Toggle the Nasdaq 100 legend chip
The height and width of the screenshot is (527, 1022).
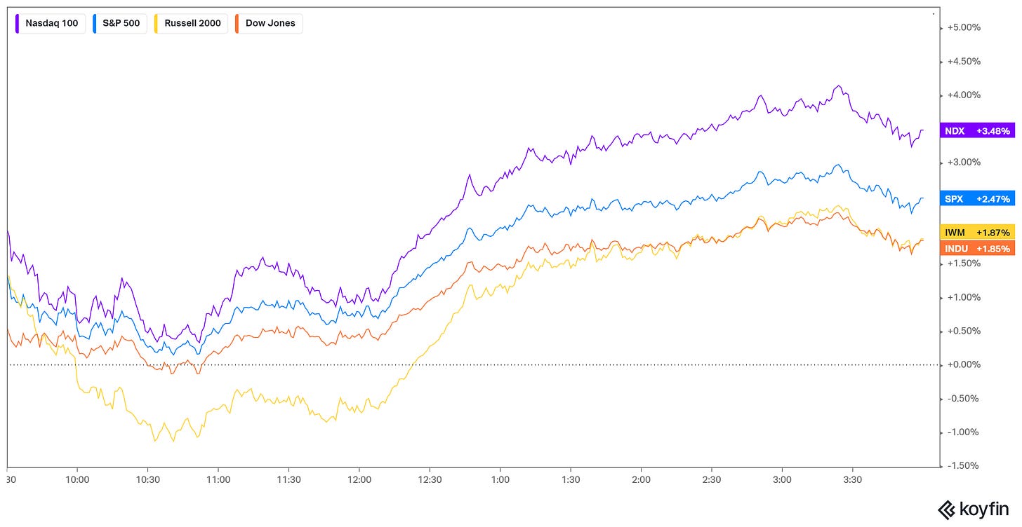coord(49,23)
